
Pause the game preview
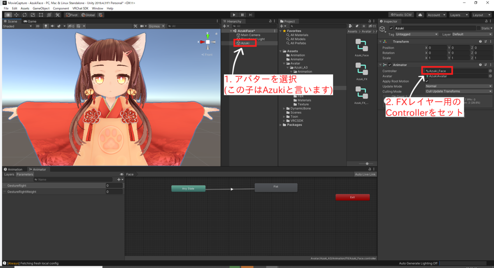point(242,15)
